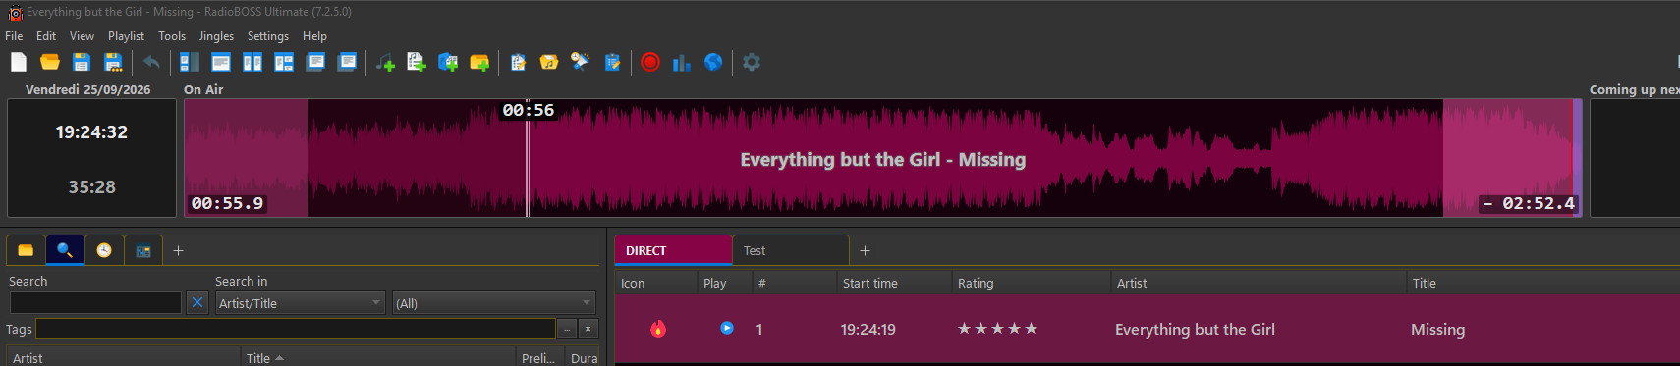Viewport: 1680px width, 366px height.
Task: Click the New playlist blank page icon
Action: (x=19, y=62)
